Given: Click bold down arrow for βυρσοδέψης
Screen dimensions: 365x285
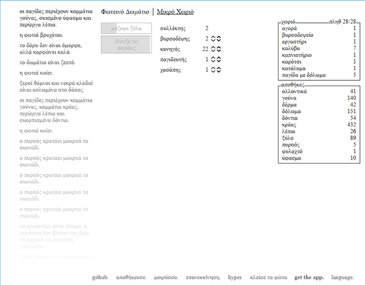Looking at the screenshot, I should tap(219, 40).
